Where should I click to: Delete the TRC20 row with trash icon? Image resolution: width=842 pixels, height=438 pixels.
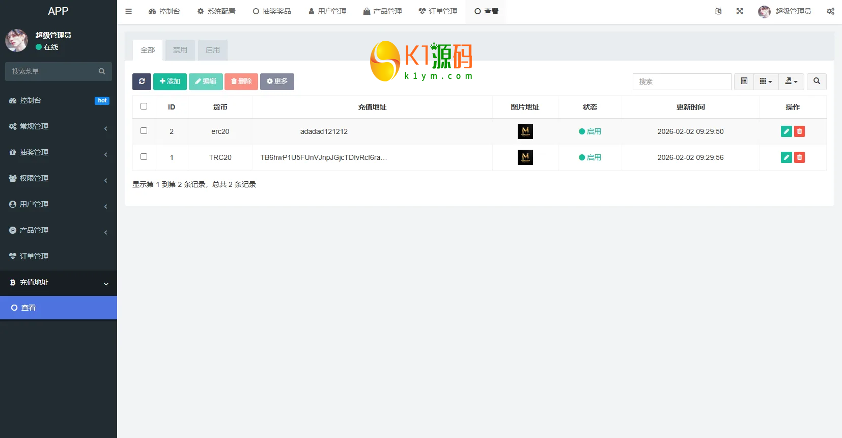pos(800,157)
